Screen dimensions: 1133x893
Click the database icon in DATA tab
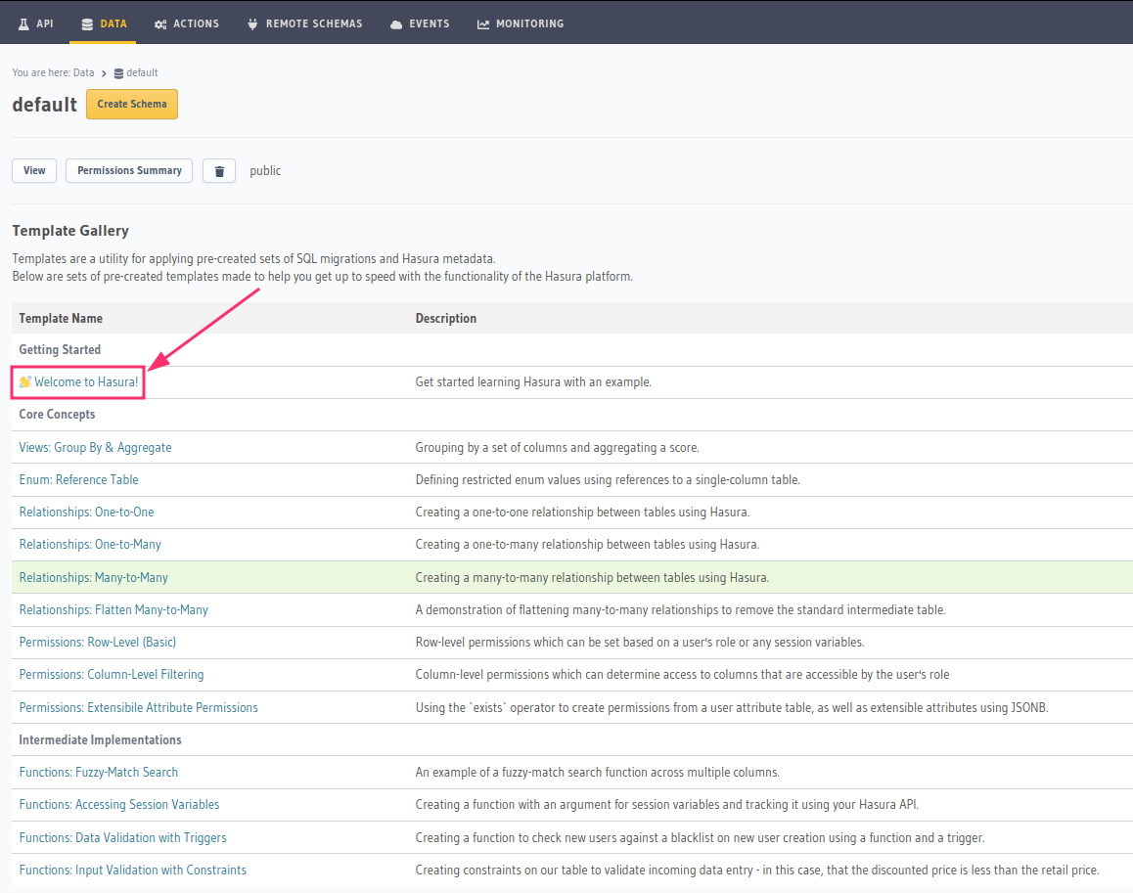tap(87, 23)
